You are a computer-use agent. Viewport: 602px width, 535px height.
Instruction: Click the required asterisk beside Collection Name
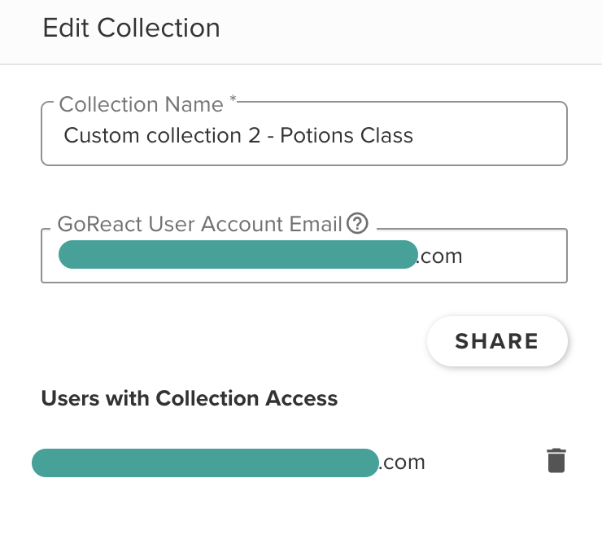(x=233, y=99)
